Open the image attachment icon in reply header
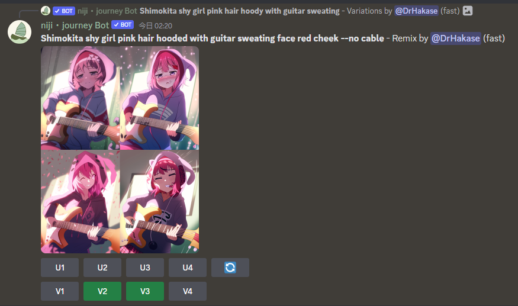 468,11
